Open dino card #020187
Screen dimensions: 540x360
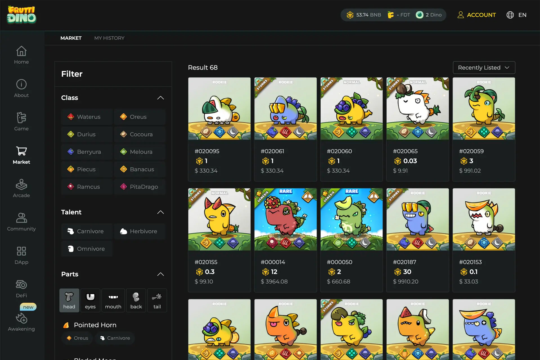click(418, 240)
